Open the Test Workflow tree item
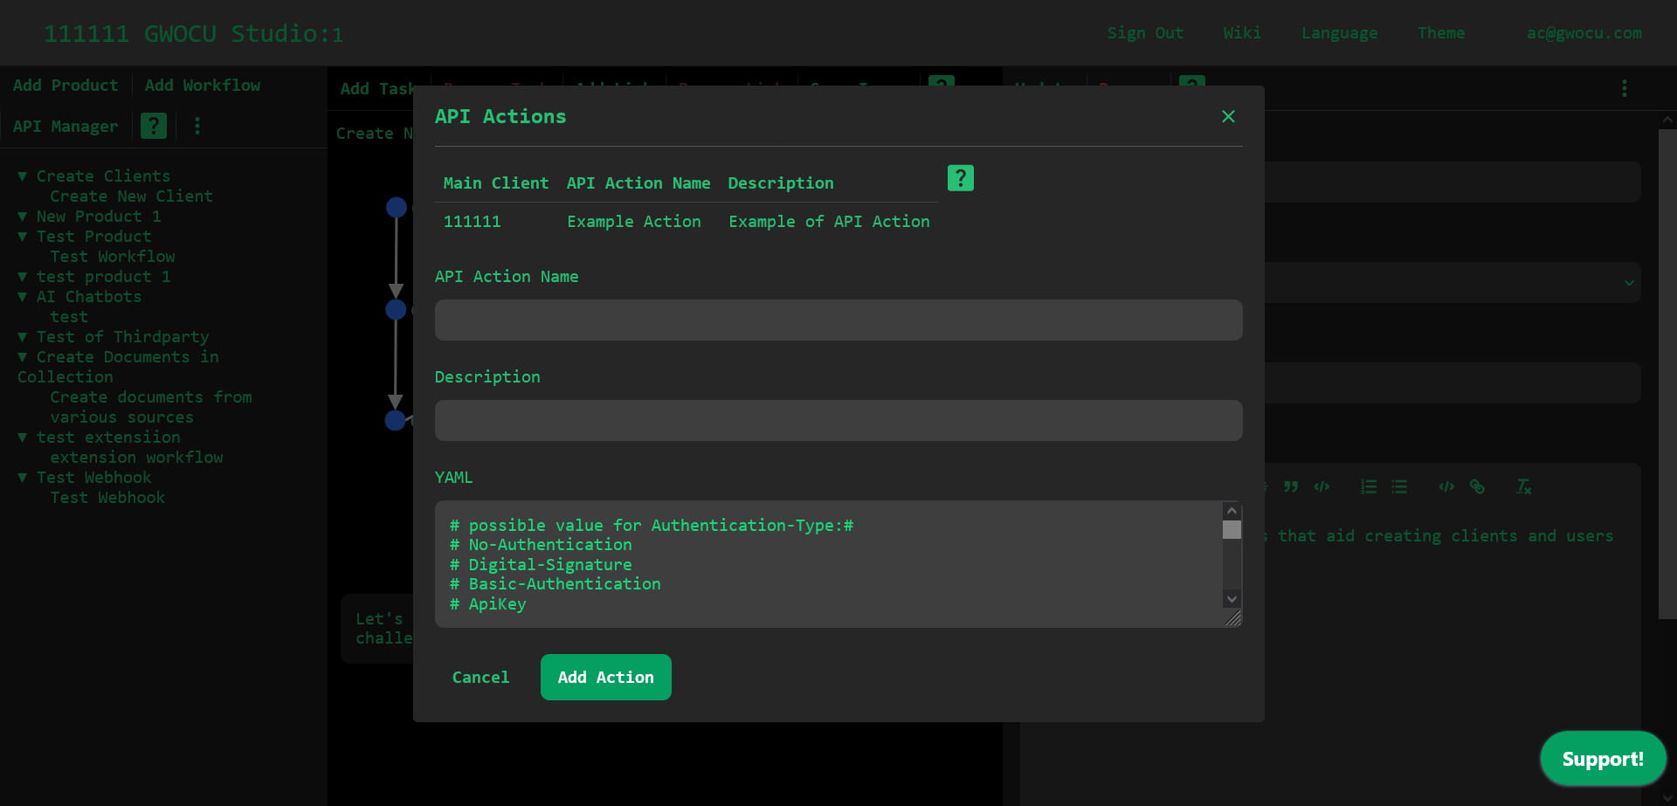This screenshot has height=806, width=1677. pyautogui.click(x=113, y=257)
